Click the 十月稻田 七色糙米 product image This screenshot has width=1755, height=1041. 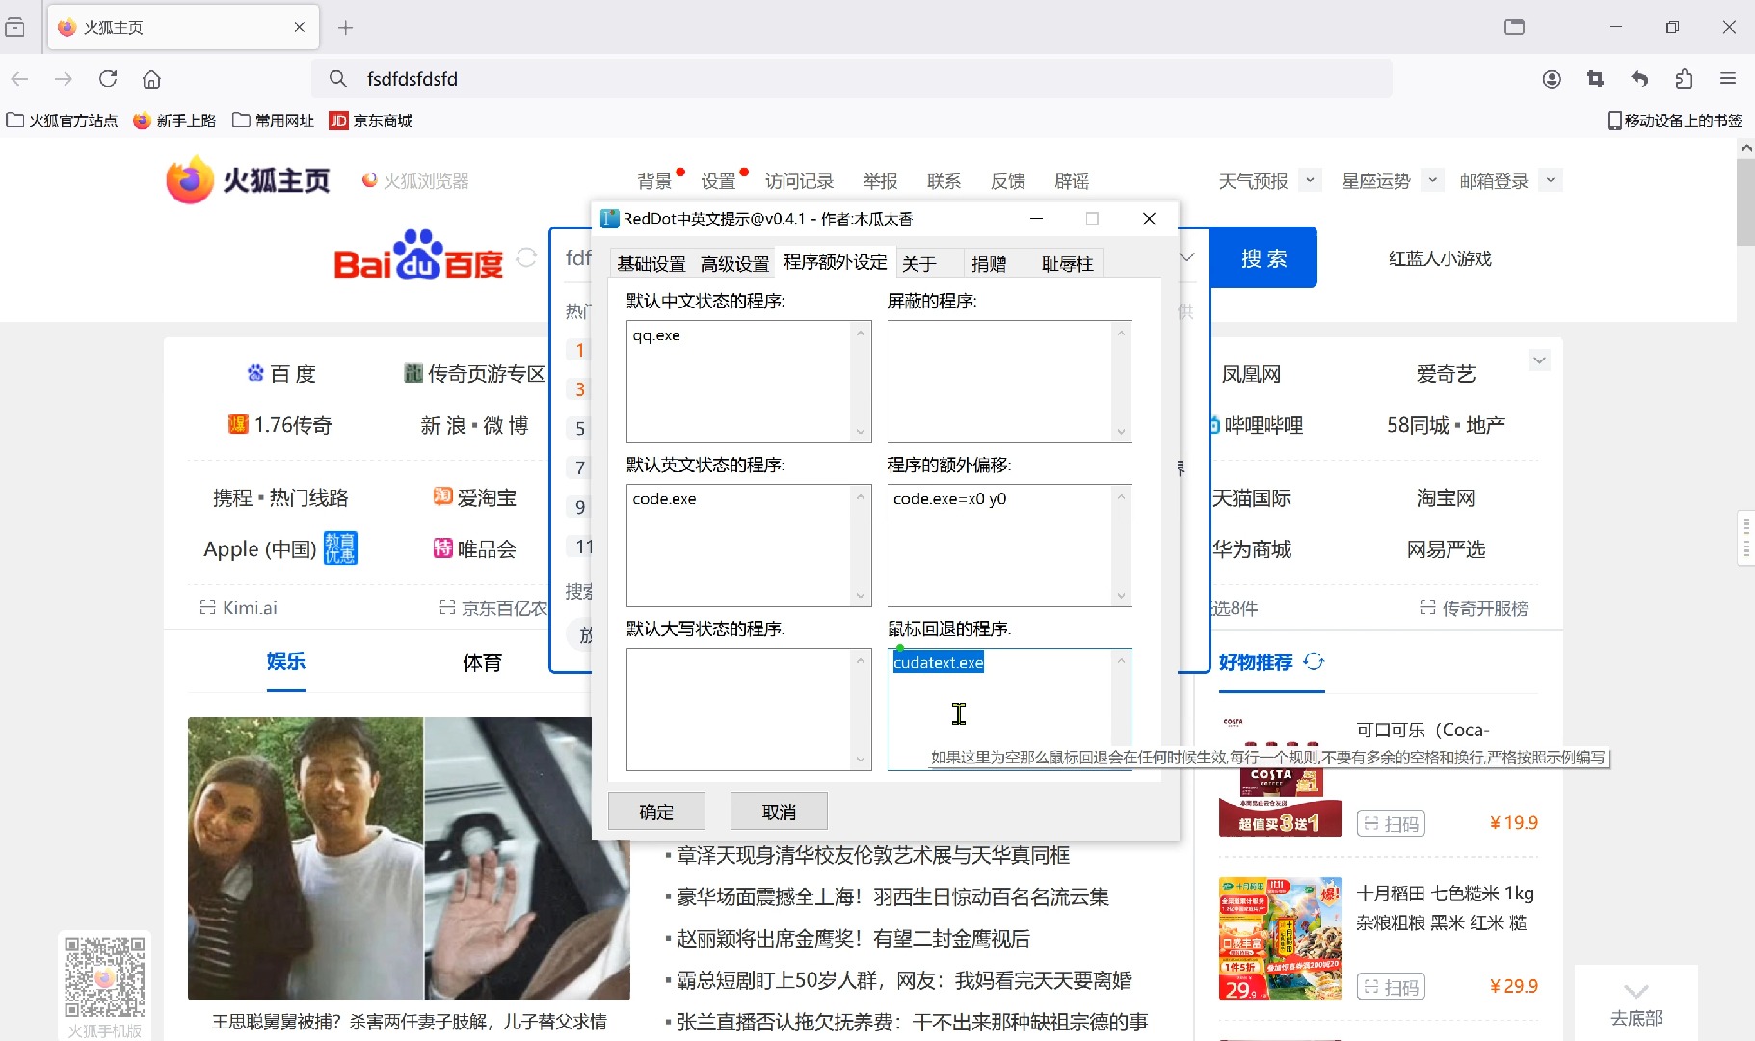1280,938
